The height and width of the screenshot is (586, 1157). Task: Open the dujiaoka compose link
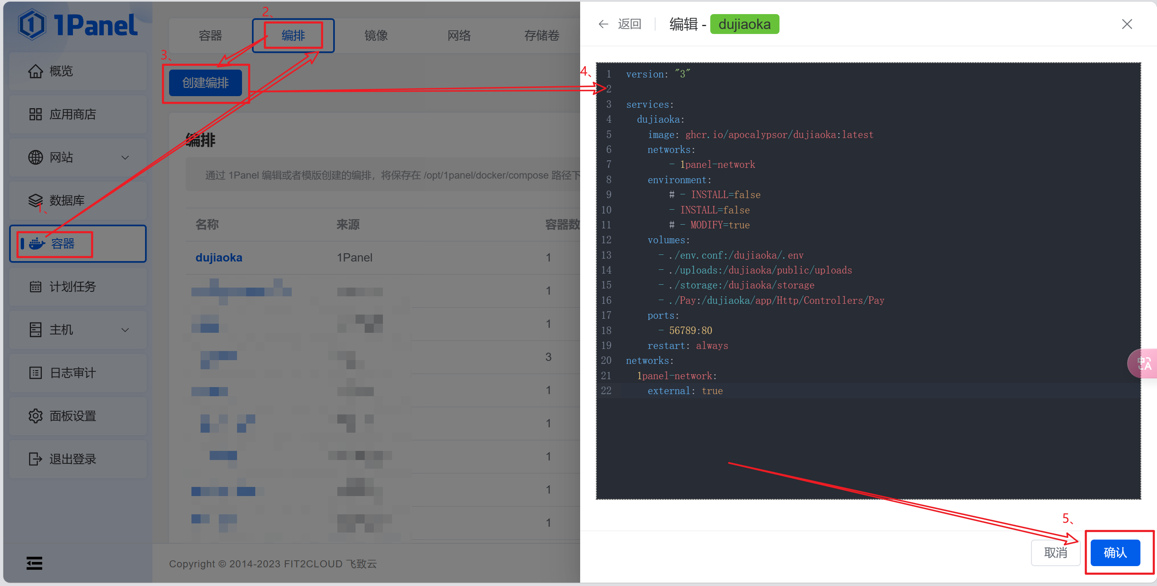[219, 257]
